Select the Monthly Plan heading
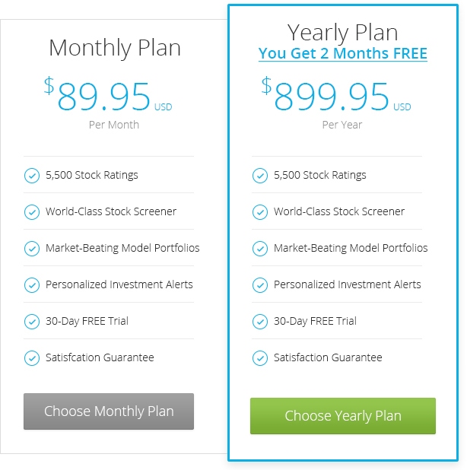Image resolution: width=467 pixels, height=470 pixels. 115,48
